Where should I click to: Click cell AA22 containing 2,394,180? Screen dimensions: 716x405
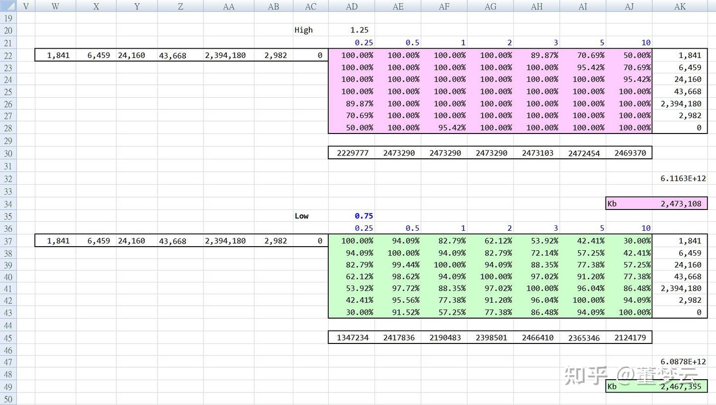[229, 55]
